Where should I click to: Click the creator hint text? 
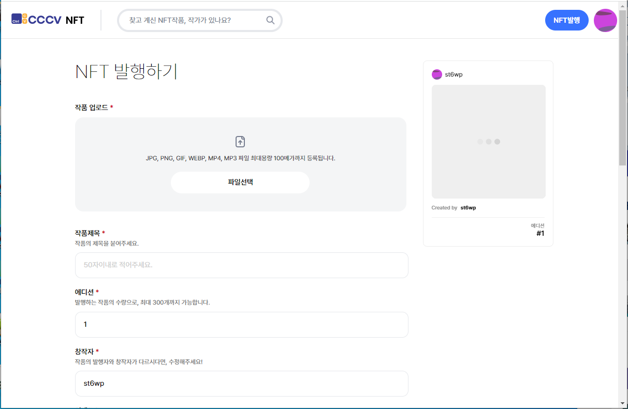coord(139,361)
